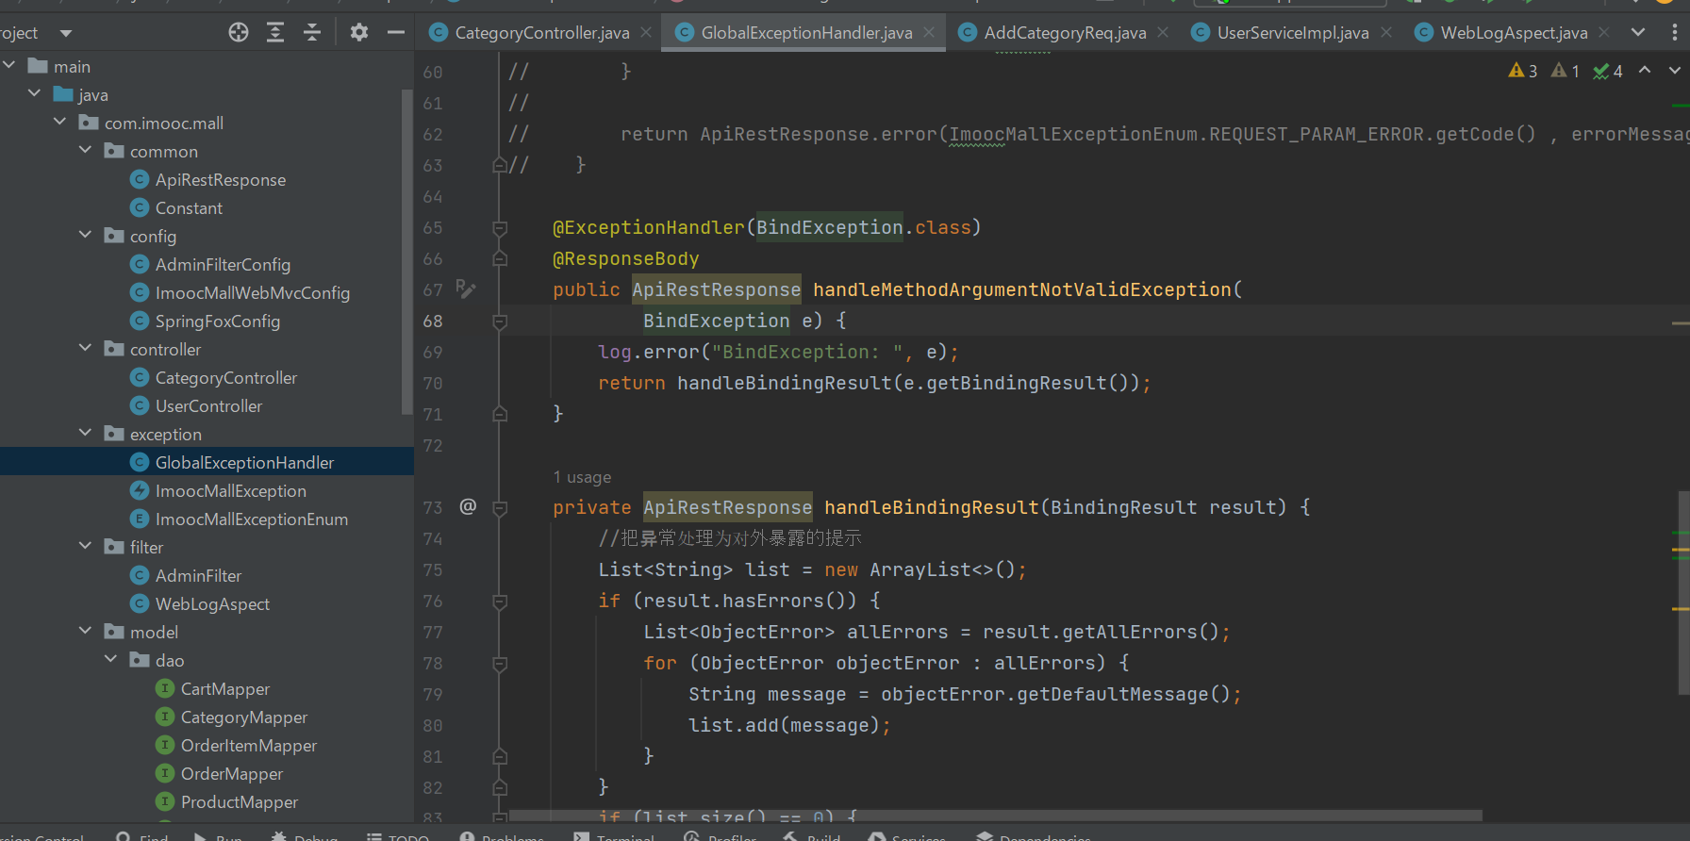Open ImoocMallExceptionEnum in project tree
This screenshot has width=1690, height=841.
click(251, 519)
